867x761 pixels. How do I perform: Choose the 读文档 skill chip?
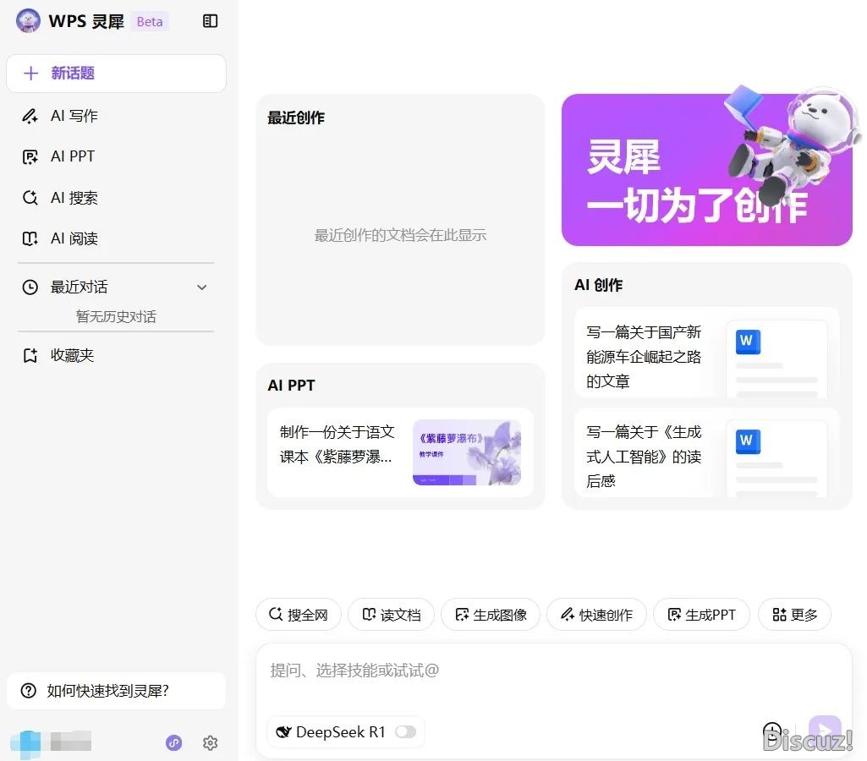point(392,615)
